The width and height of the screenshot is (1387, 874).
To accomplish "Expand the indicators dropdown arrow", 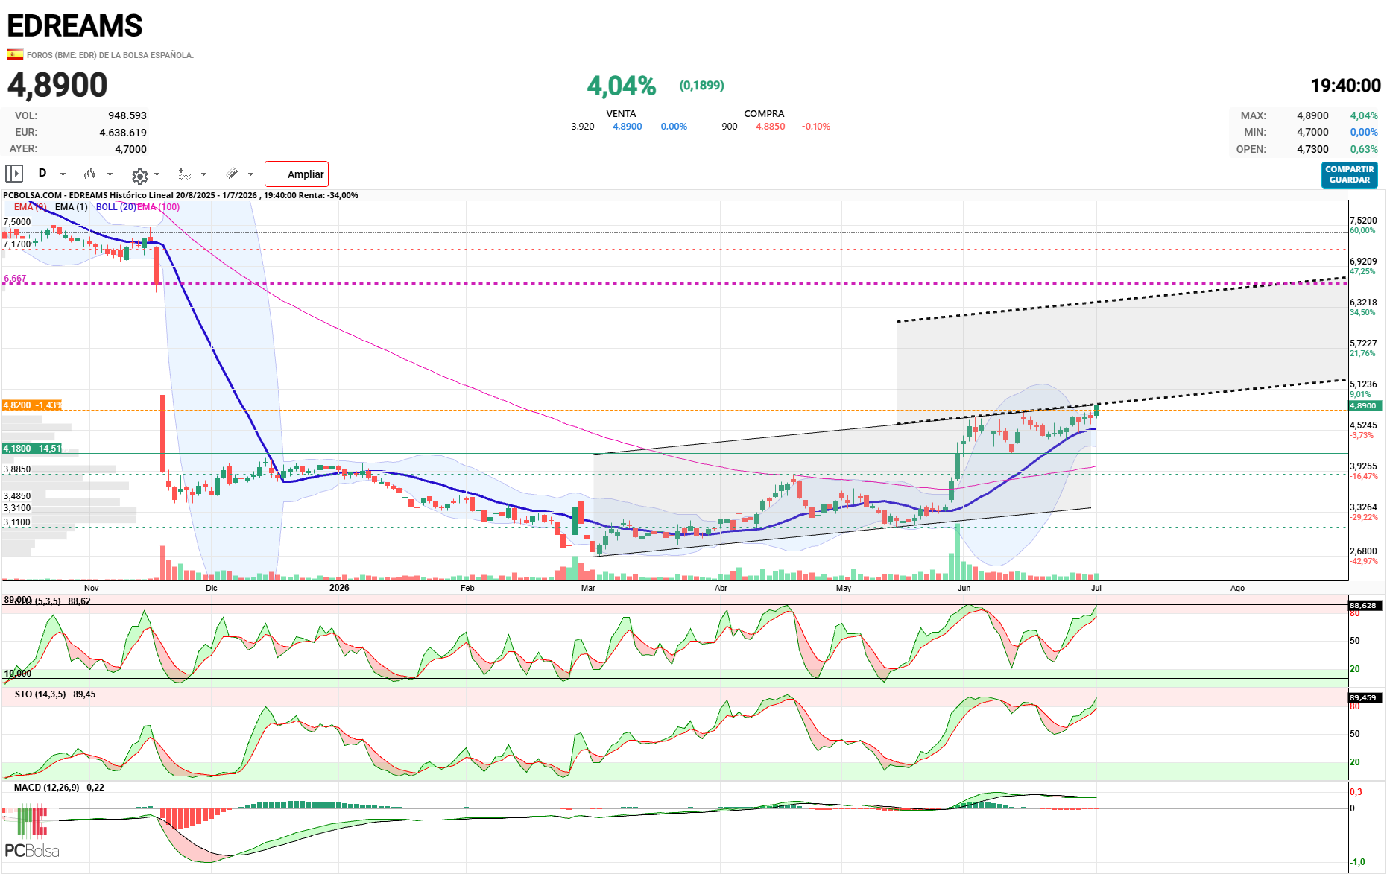I will click(203, 174).
